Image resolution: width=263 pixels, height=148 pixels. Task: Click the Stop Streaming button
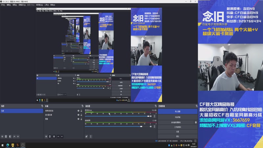point(178,111)
